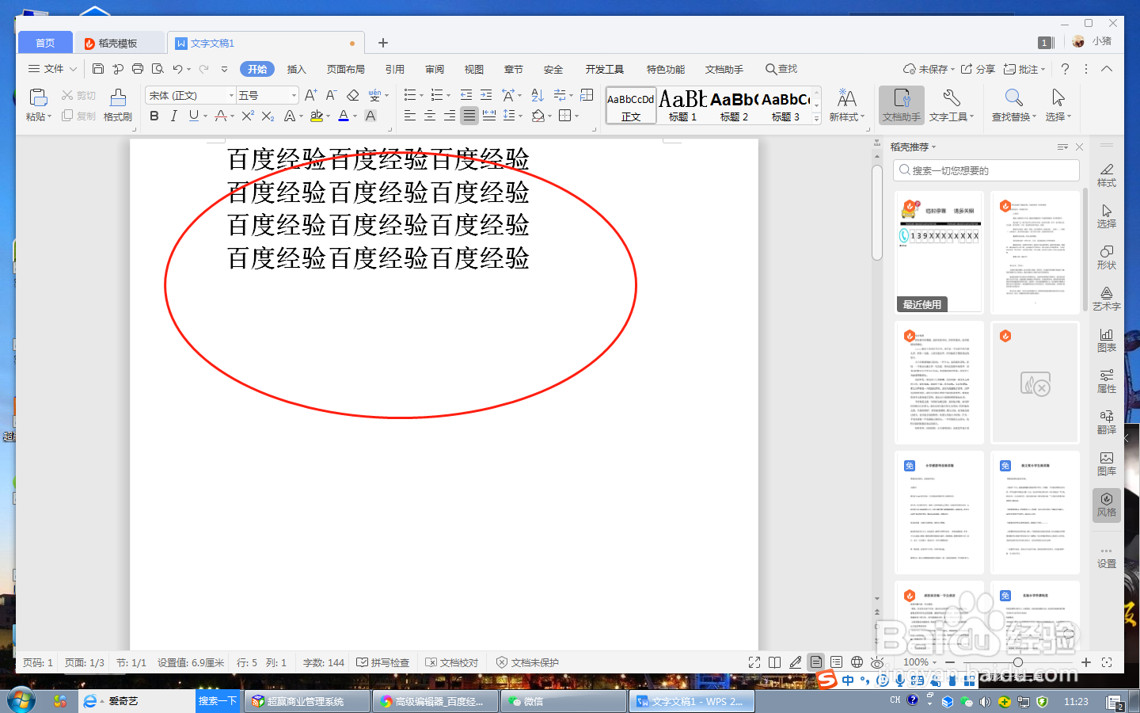Center align paragraph text
This screenshot has width=1140, height=713.
tap(430, 116)
